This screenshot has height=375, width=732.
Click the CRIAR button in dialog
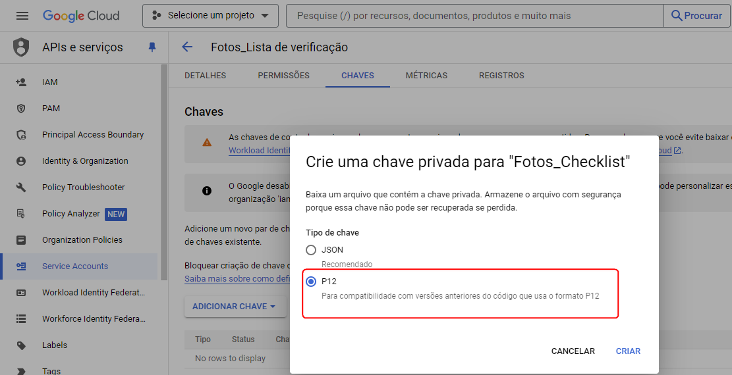[628, 351]
